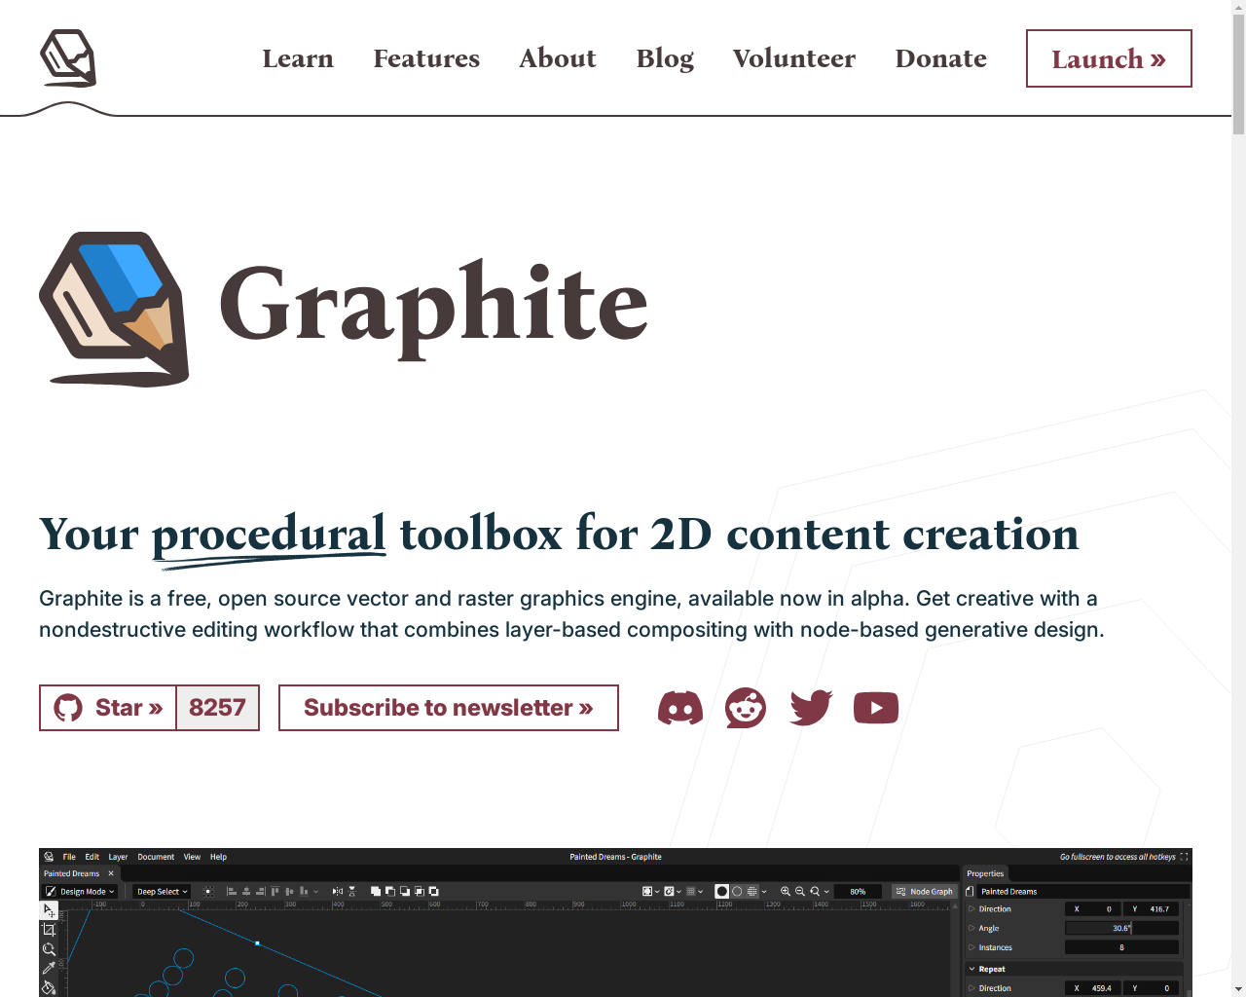
Task: Open the Help menu in the app screenshot
Action: 218,857
